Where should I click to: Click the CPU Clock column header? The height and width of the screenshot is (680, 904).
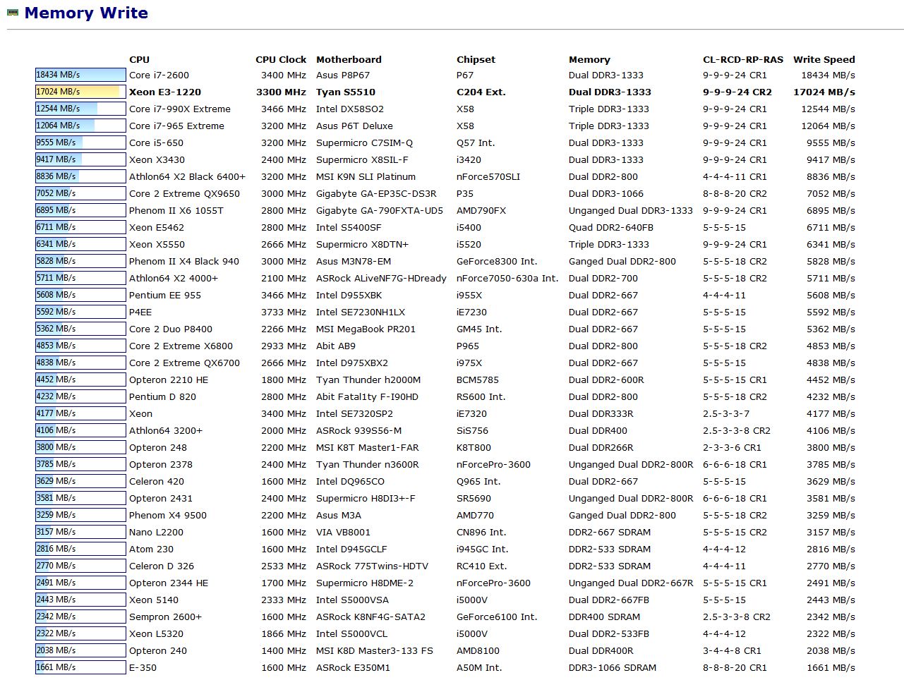point(281,59)
